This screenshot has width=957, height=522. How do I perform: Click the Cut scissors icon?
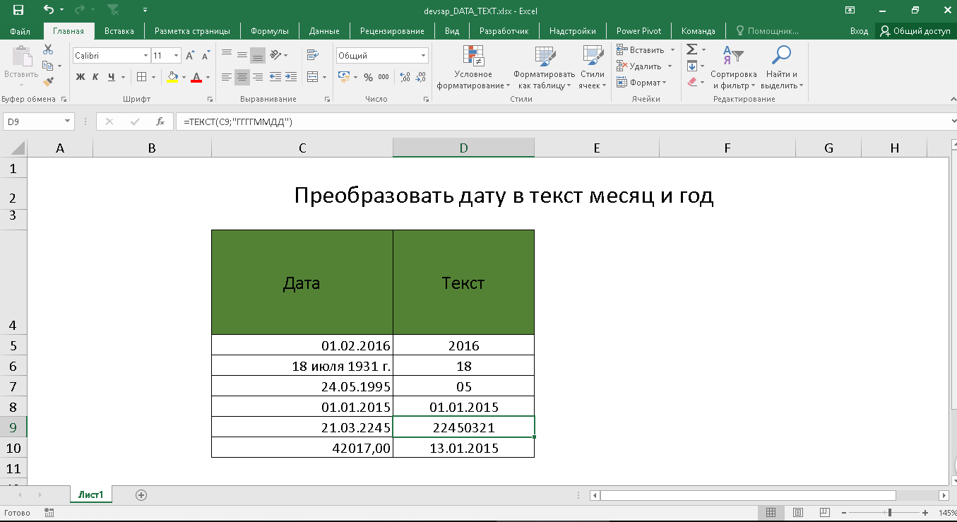coord(48,49)
